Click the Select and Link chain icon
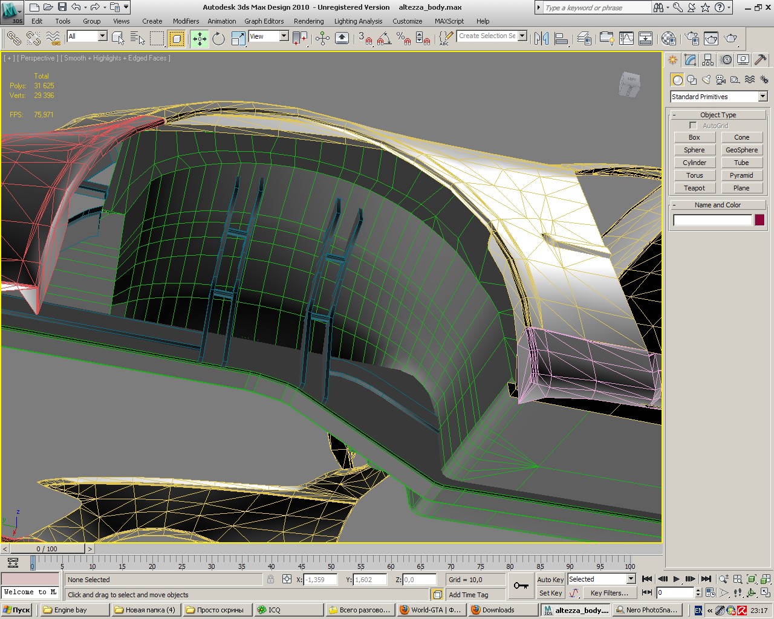The height and width of the screenshot is (619, 774). click(x=13, y=39)
